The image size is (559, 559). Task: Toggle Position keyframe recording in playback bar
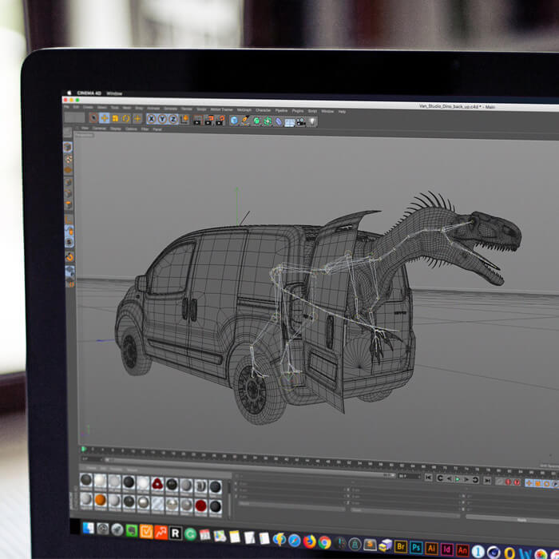click(529, 483)
